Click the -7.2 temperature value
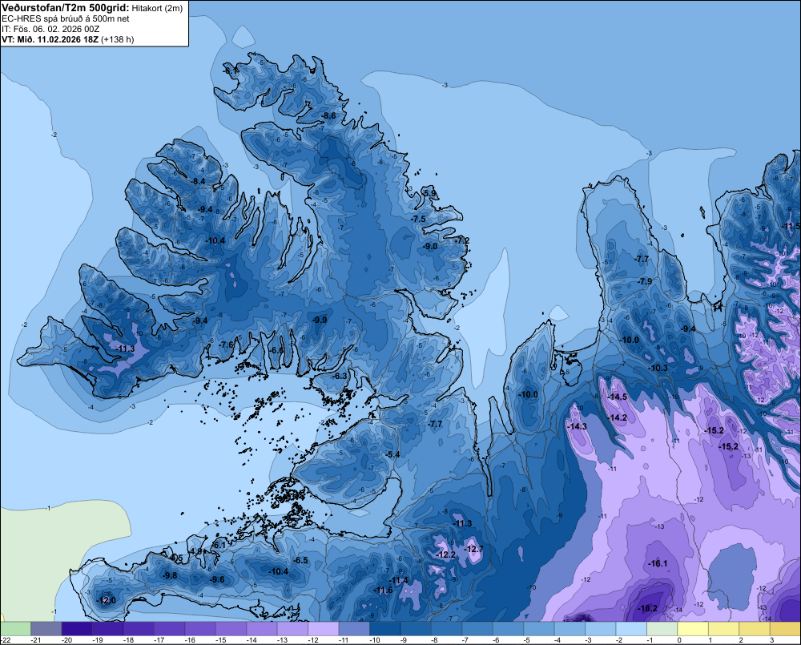 pos(462,240)
